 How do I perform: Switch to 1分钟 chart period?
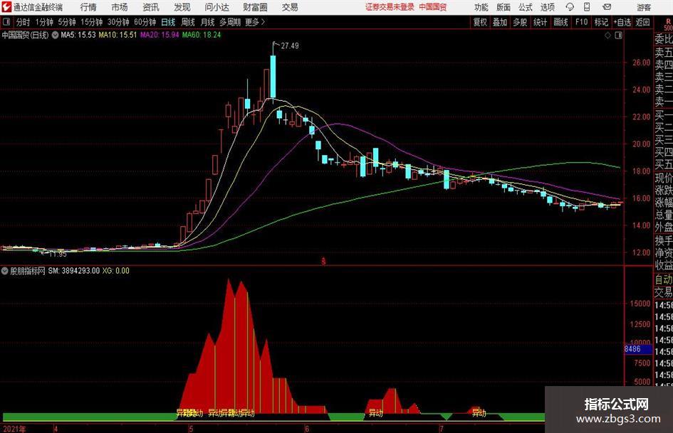pos(44,22)
